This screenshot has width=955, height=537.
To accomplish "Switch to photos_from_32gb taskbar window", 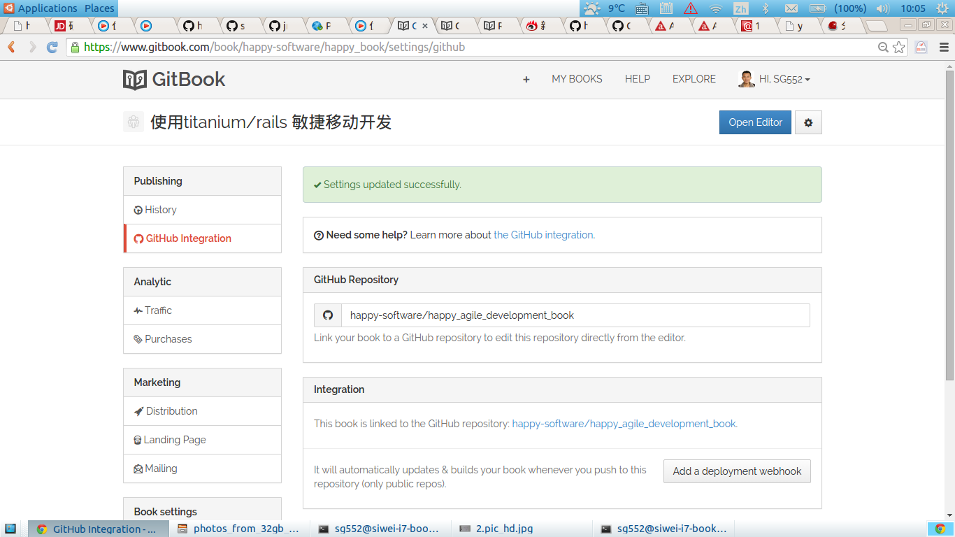I will pos(238,529).
